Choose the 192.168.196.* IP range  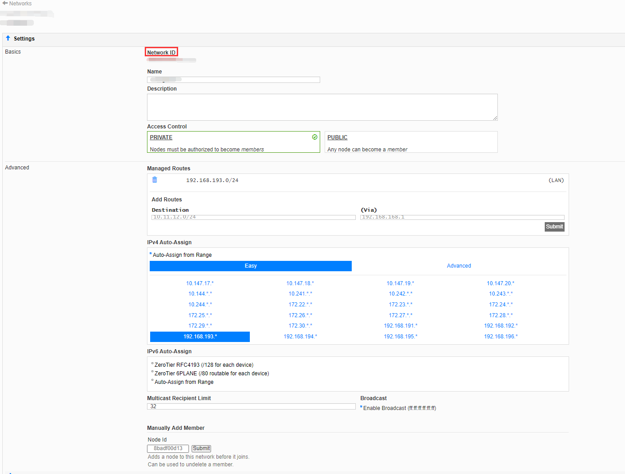coord(501,337)
